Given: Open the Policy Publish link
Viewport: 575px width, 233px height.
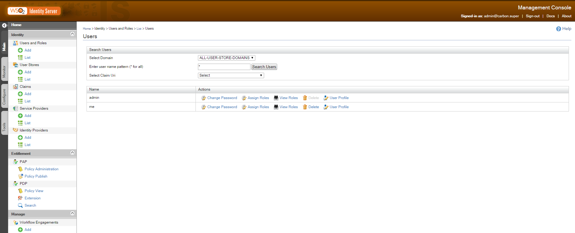Looking at the screenshot, I should 36,176.
